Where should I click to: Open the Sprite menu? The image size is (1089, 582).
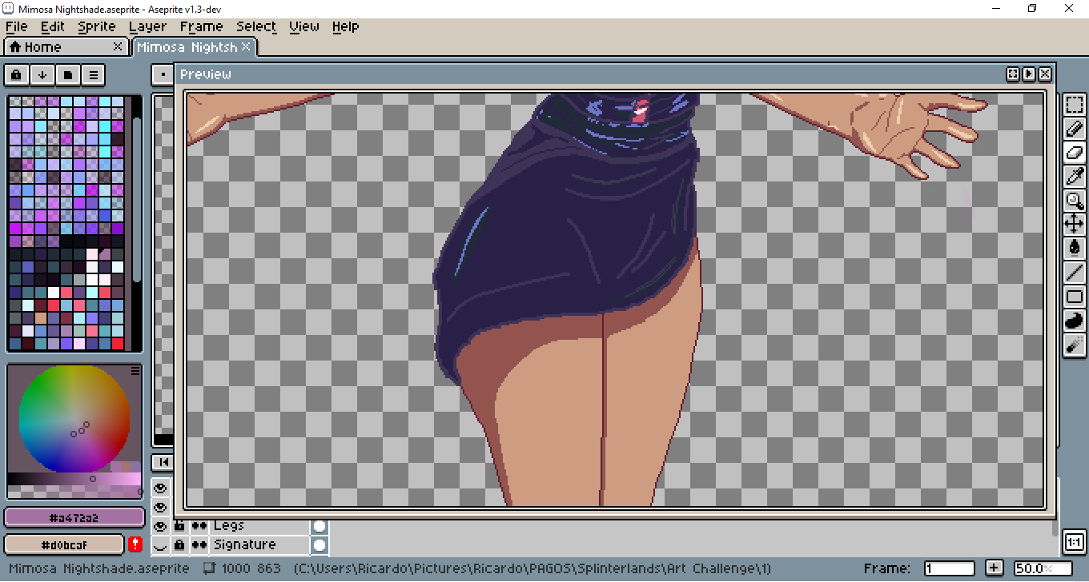97,26
